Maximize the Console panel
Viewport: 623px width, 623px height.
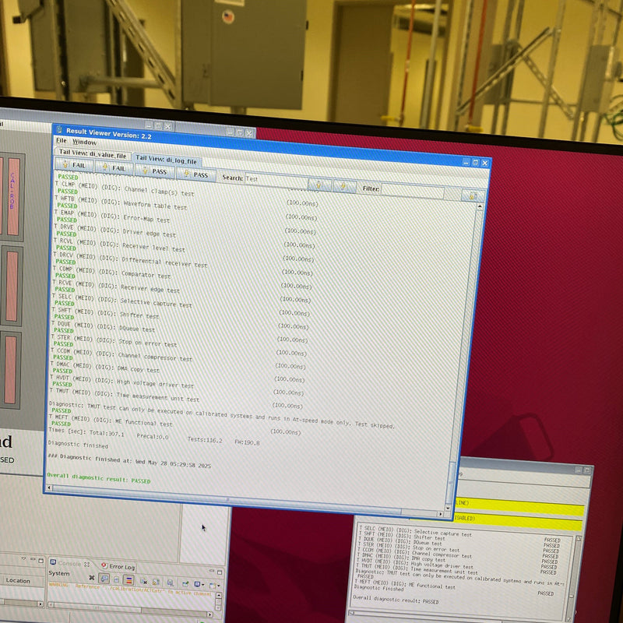[x=220, y=572]
